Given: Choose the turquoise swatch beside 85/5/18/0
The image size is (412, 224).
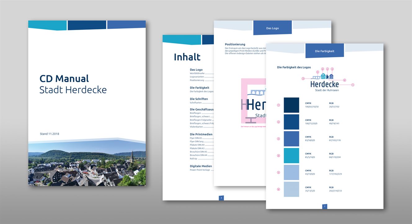Looking at the screenshot, I should (291, 156).
